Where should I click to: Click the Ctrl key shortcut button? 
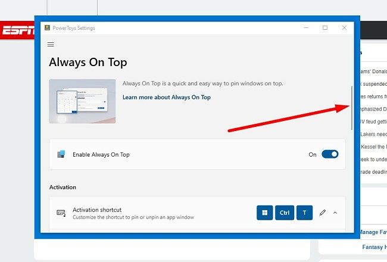[285, 213]
